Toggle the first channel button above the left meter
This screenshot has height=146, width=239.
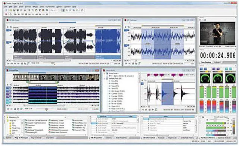(x=201, y=69)
